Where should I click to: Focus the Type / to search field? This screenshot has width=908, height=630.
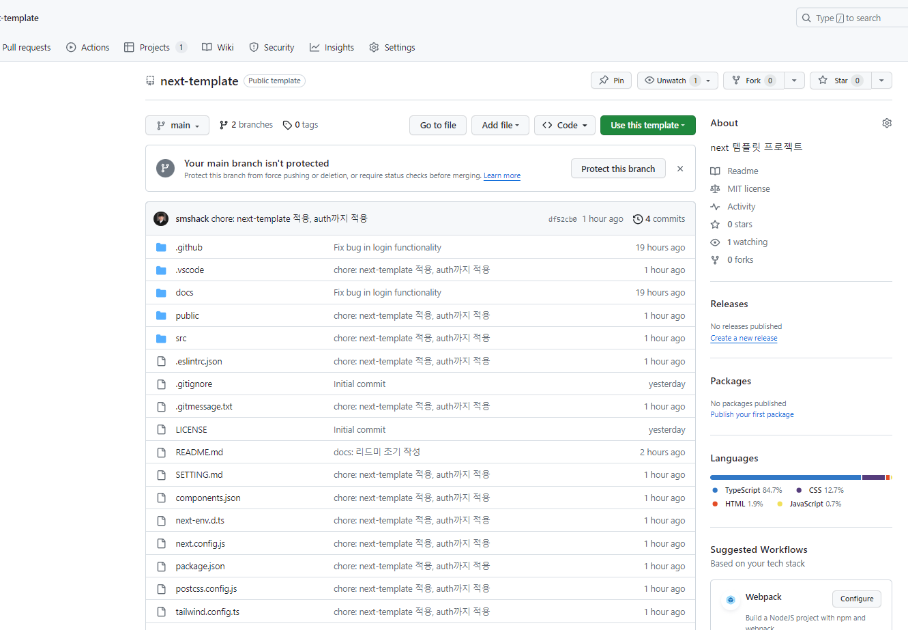point(852,18)
